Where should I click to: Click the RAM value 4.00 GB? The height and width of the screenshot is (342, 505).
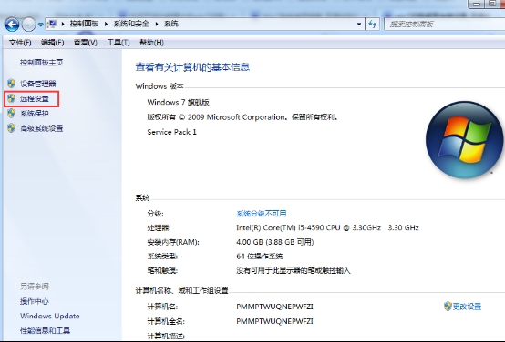click(274, 242)
